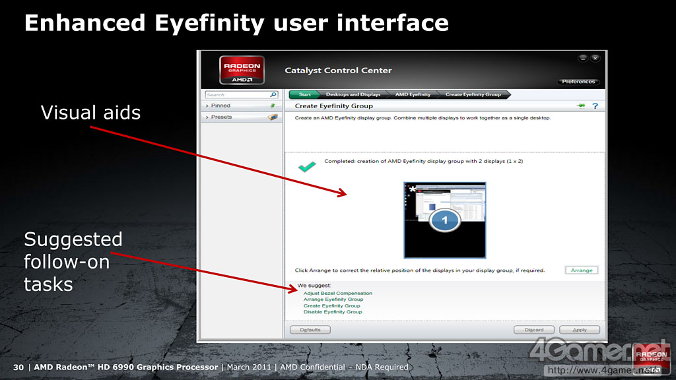The image size is (676, 380).
Task: Go to AMD Eyefinity breadcrumb
Action: pos(413,94)
